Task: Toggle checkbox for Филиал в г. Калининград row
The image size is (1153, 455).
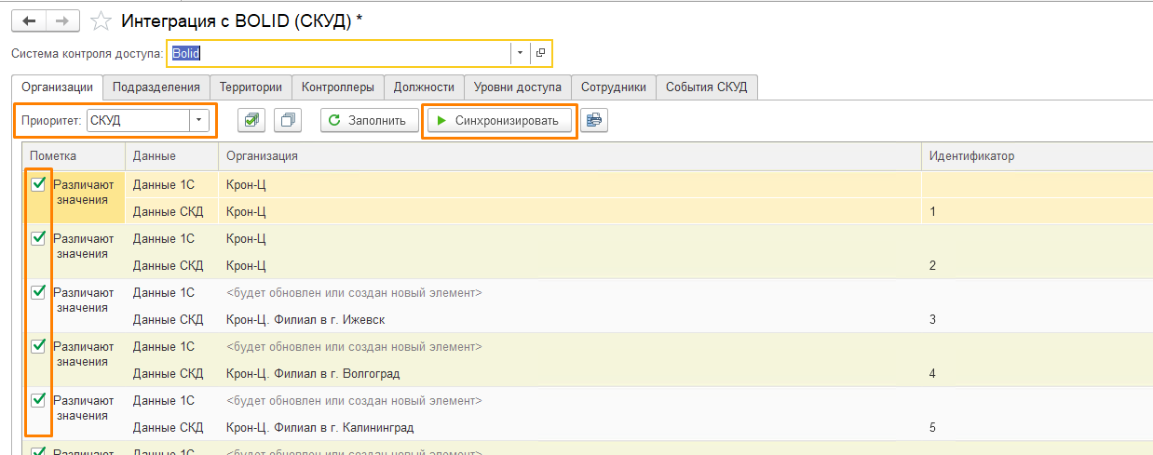Action: point(38,400)
